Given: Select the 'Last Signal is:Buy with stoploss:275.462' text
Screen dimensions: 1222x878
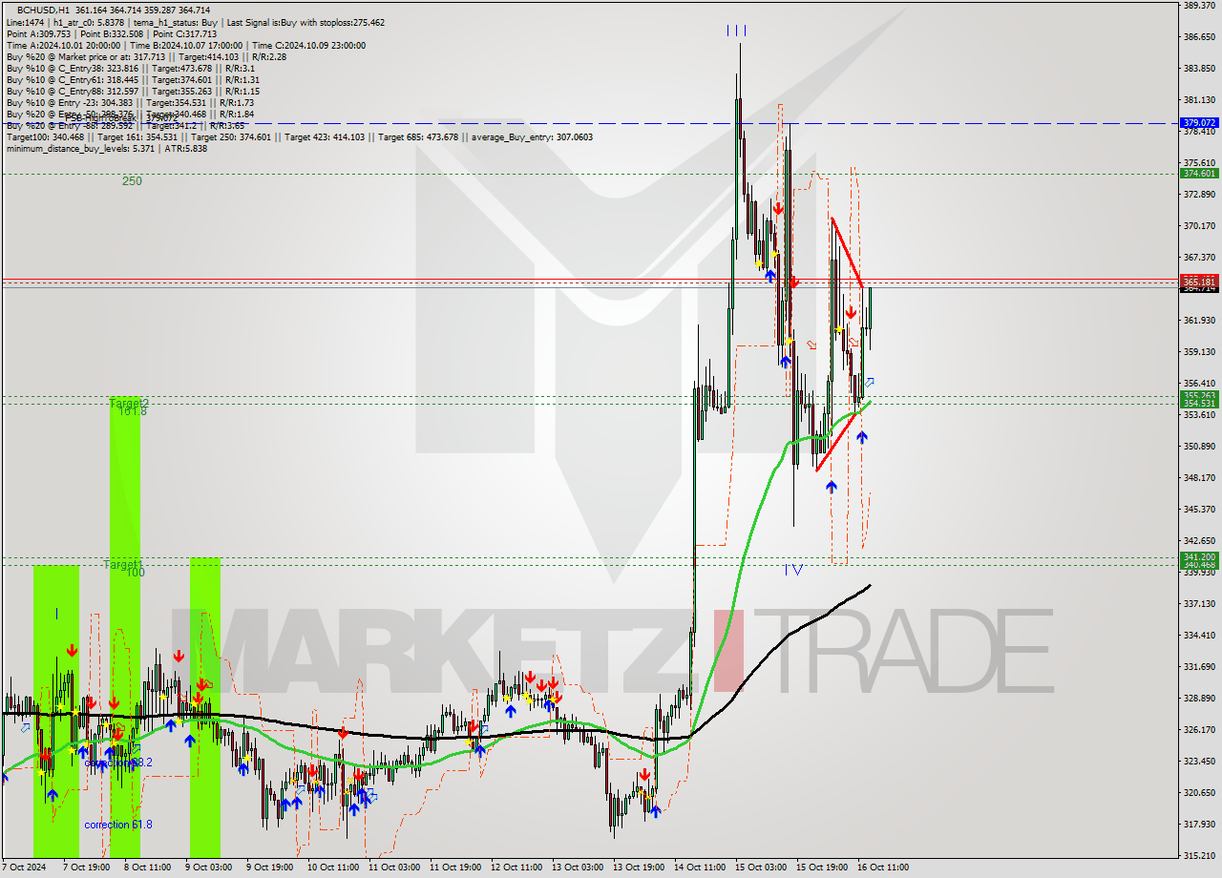Looking at the screenshot, I should (305, 22).
